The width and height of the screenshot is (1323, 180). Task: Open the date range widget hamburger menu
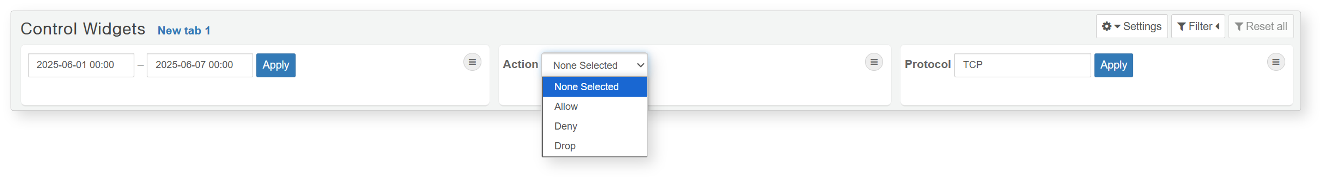point(472,62)
